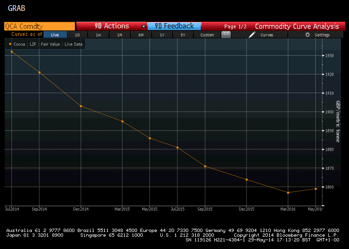349x249 pixels.
Task: Click the May2015 x-axis label
Action: pyautogui.click(x=149, y=209)
